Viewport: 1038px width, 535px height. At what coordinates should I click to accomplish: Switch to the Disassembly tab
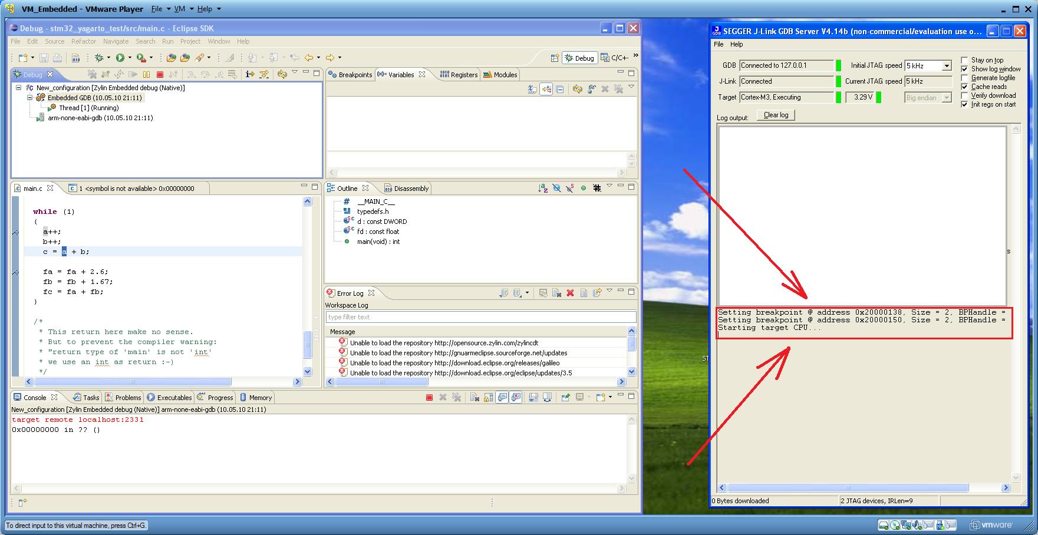pyautogui.click(x=407, y=189)
